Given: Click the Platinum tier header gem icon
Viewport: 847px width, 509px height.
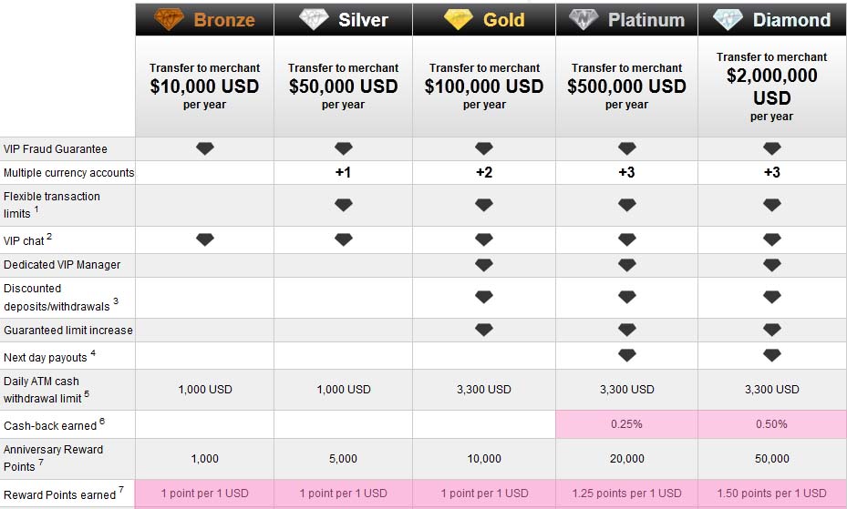Looking at the screenshot, I should pos(584,19).
